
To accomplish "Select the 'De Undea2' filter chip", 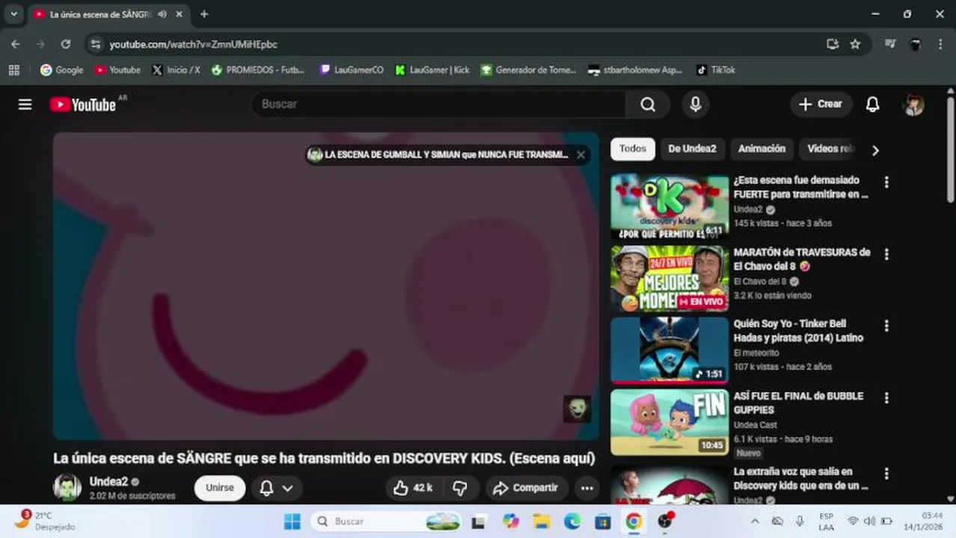I will [x=692, y=149].
